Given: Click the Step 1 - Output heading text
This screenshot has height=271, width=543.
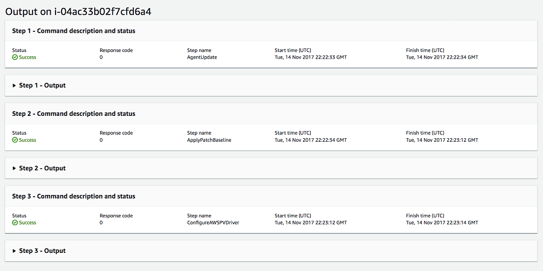Looking at the screenshot, I should click(42, 86).
